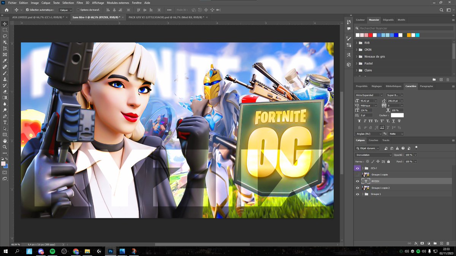Apply underline in Caractère panel
This screenshot has height=256, width=456.
393,121
